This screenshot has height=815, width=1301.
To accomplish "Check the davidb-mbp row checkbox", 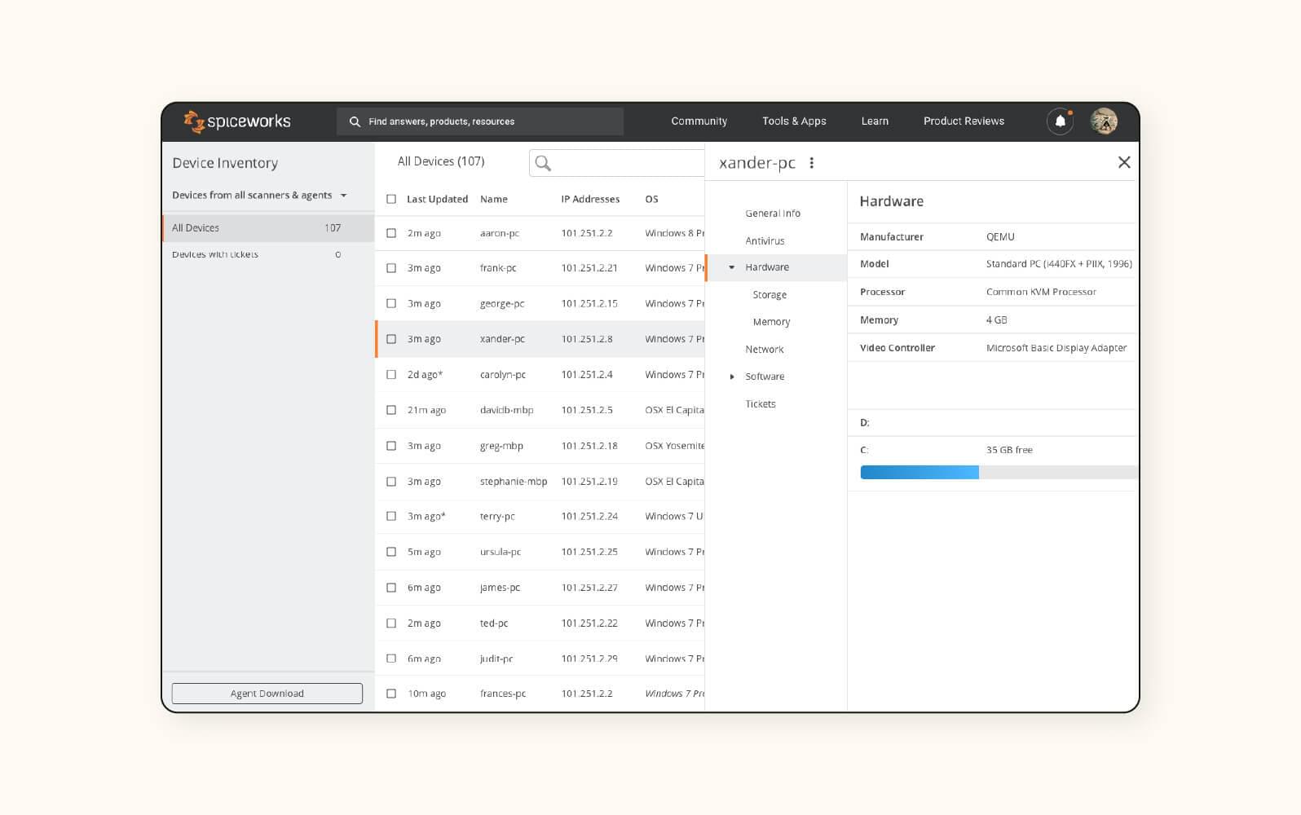I will coord(391,410).
